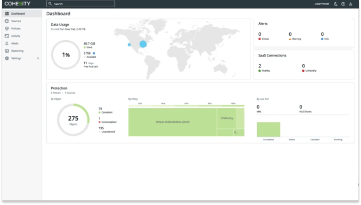
Task: Click the blue Info alerts indicator
Action: 322,39
